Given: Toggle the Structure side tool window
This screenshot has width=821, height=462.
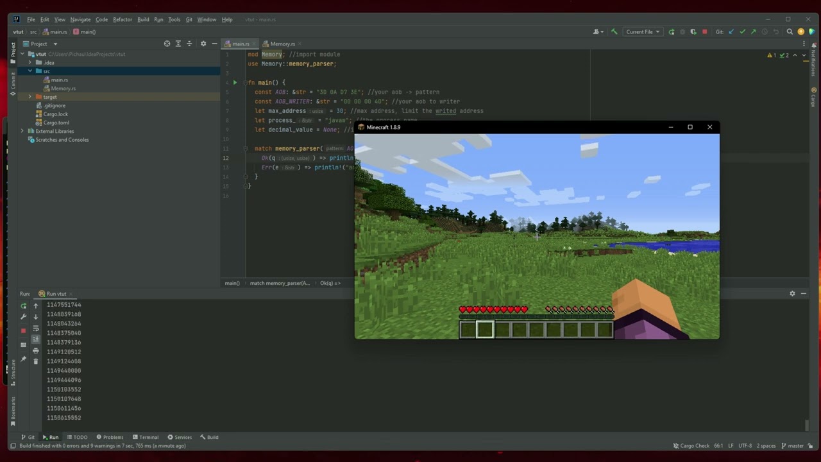Looking at the screenshot, I should (x=12, y=372).
